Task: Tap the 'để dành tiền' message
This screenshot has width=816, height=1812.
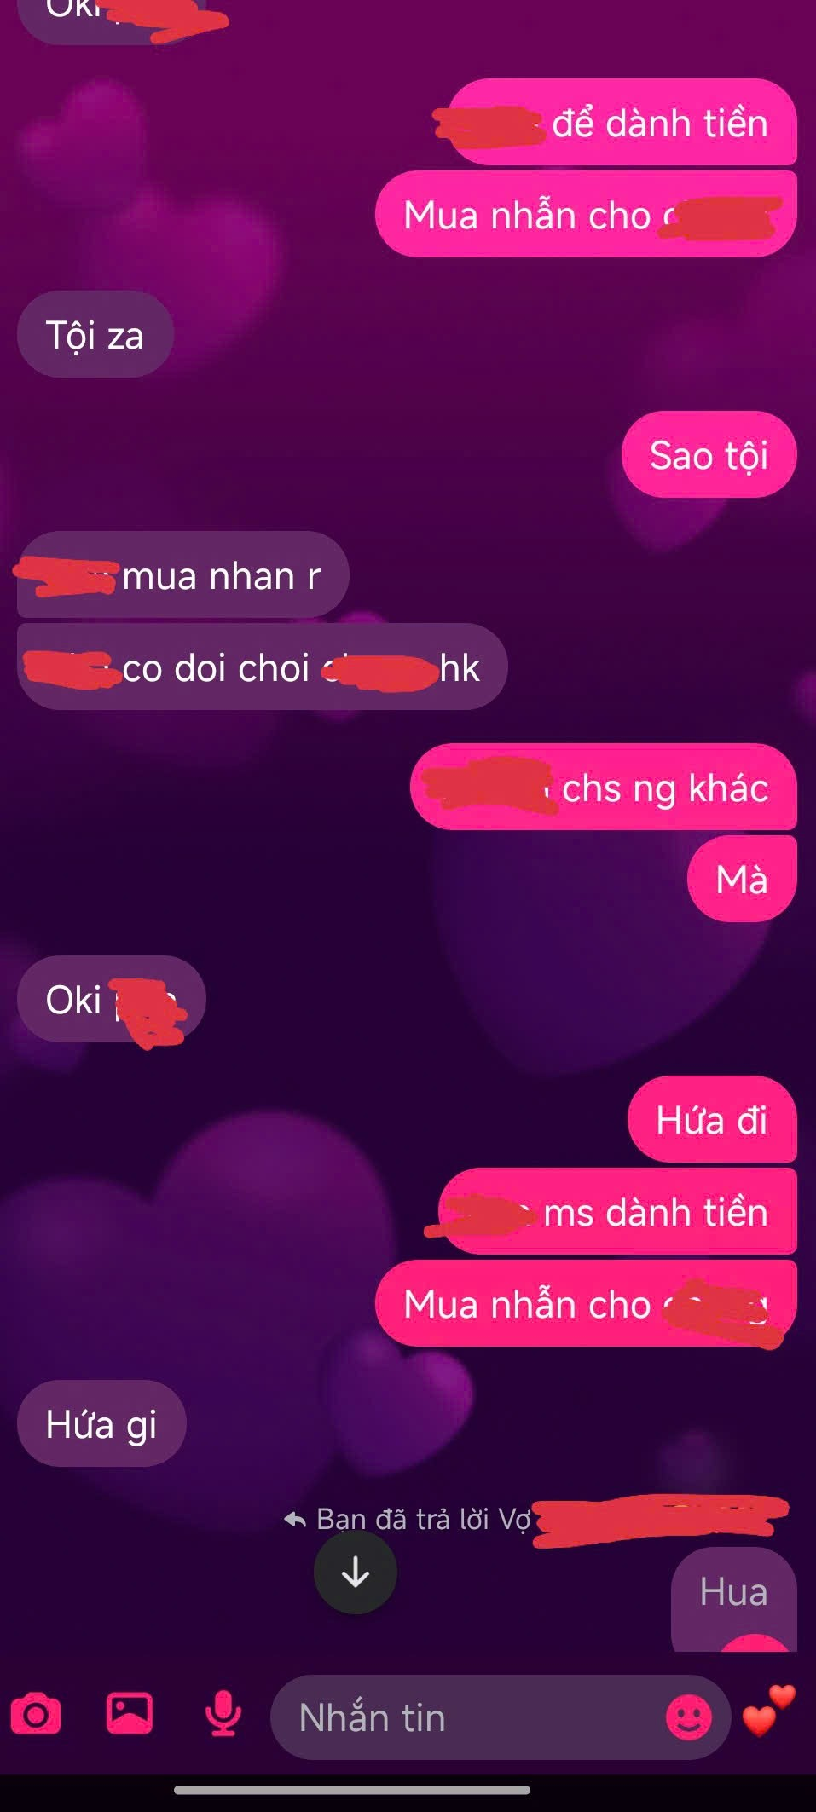Action: pyautogui.click(x=622, y=122)
